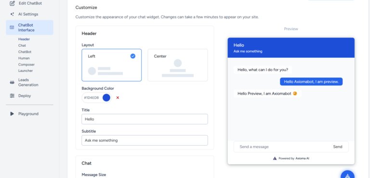Click the Customize heading
Image resolution: width=370 pixels, height=178 pixels.
[x=86, y=8]
